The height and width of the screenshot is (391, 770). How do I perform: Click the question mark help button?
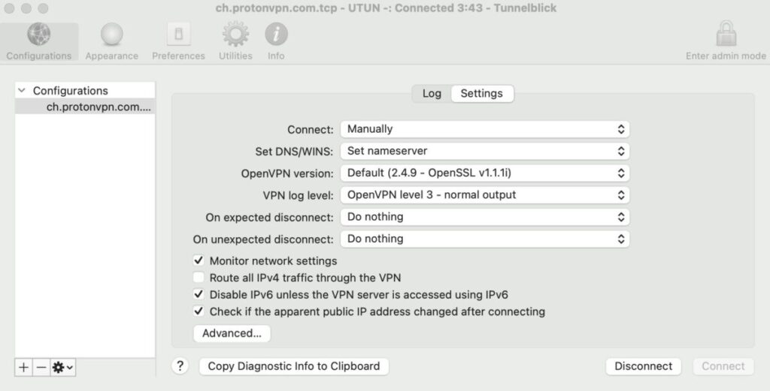pyautogui.click(x=180, y=365)
